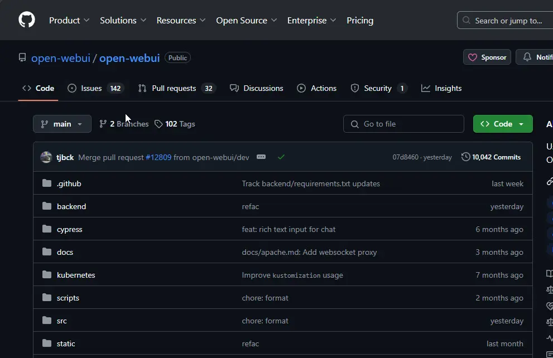Open the main branch dropdown
The height and width of the screenshot is (358, 553).
(x=62, y=124)
